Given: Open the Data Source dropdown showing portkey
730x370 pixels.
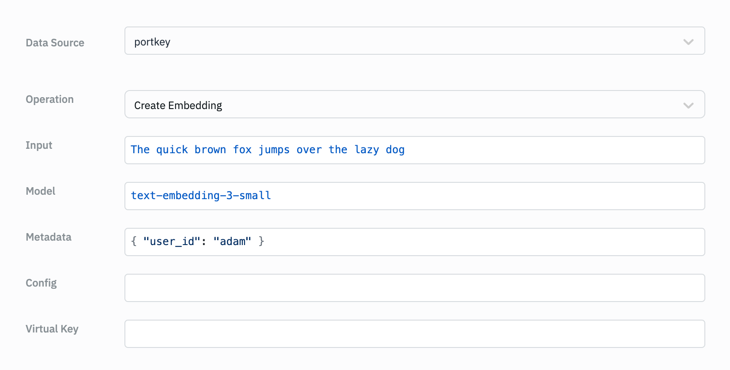Looking at the screenshot, I should point(414,41).
